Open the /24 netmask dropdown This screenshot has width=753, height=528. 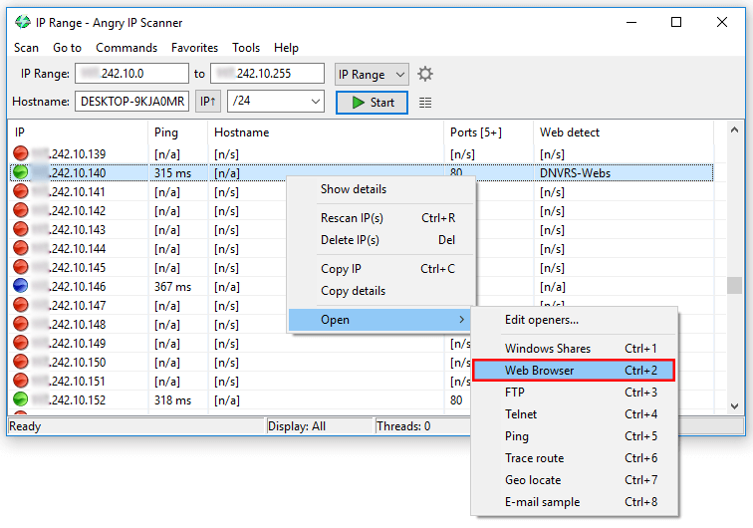pos(276,102)
